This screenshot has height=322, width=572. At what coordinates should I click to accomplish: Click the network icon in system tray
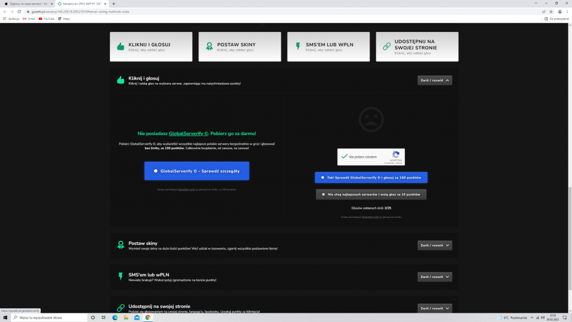(x=537, y=317)
